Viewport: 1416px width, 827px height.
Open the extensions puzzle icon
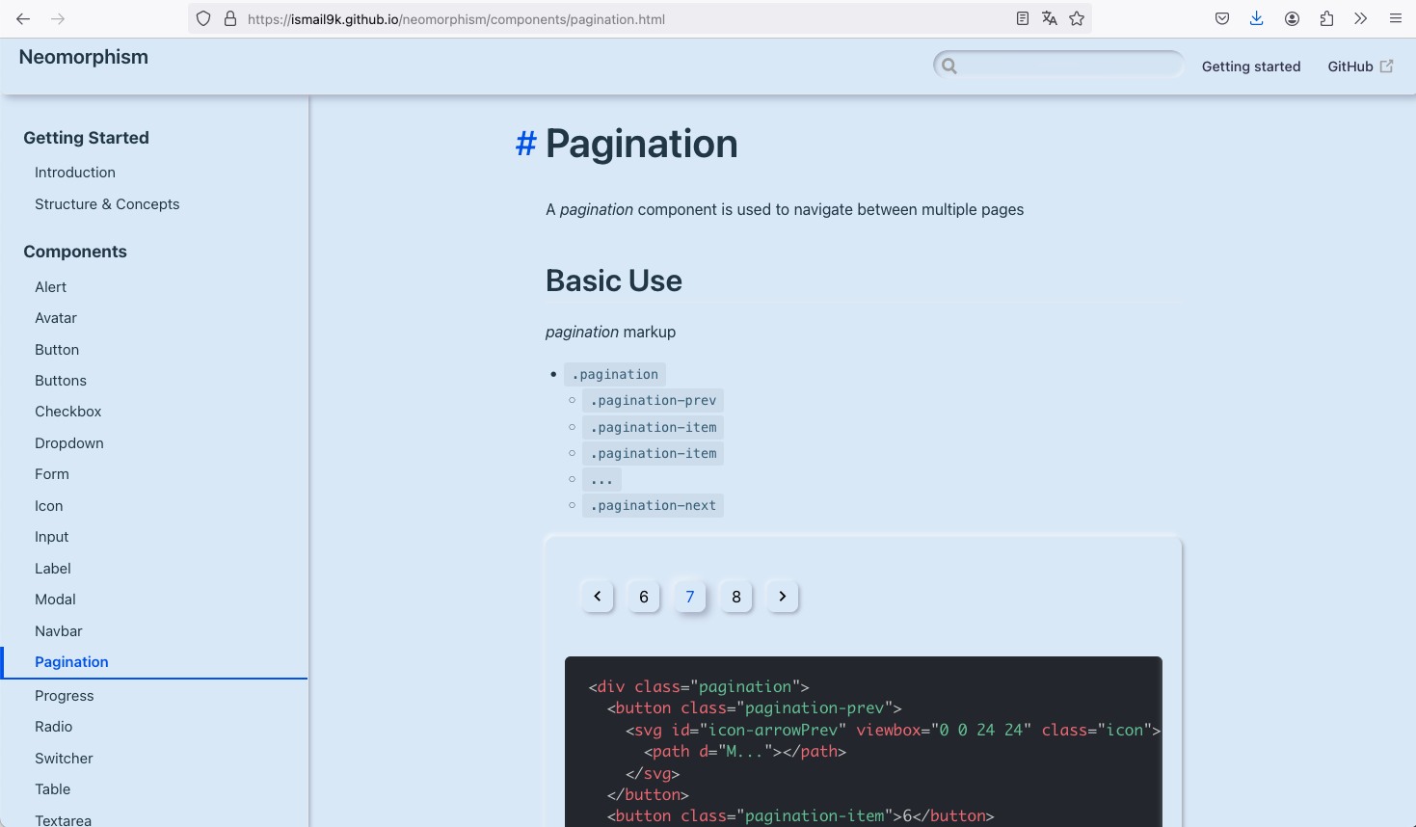(1326, 18)
